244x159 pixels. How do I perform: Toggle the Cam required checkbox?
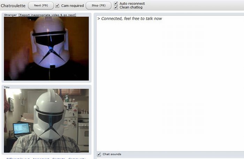(57, 6)
